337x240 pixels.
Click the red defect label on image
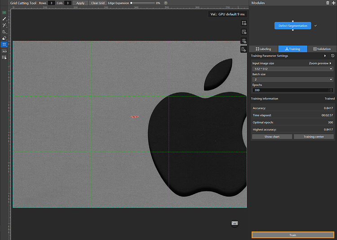coord(134,117)
